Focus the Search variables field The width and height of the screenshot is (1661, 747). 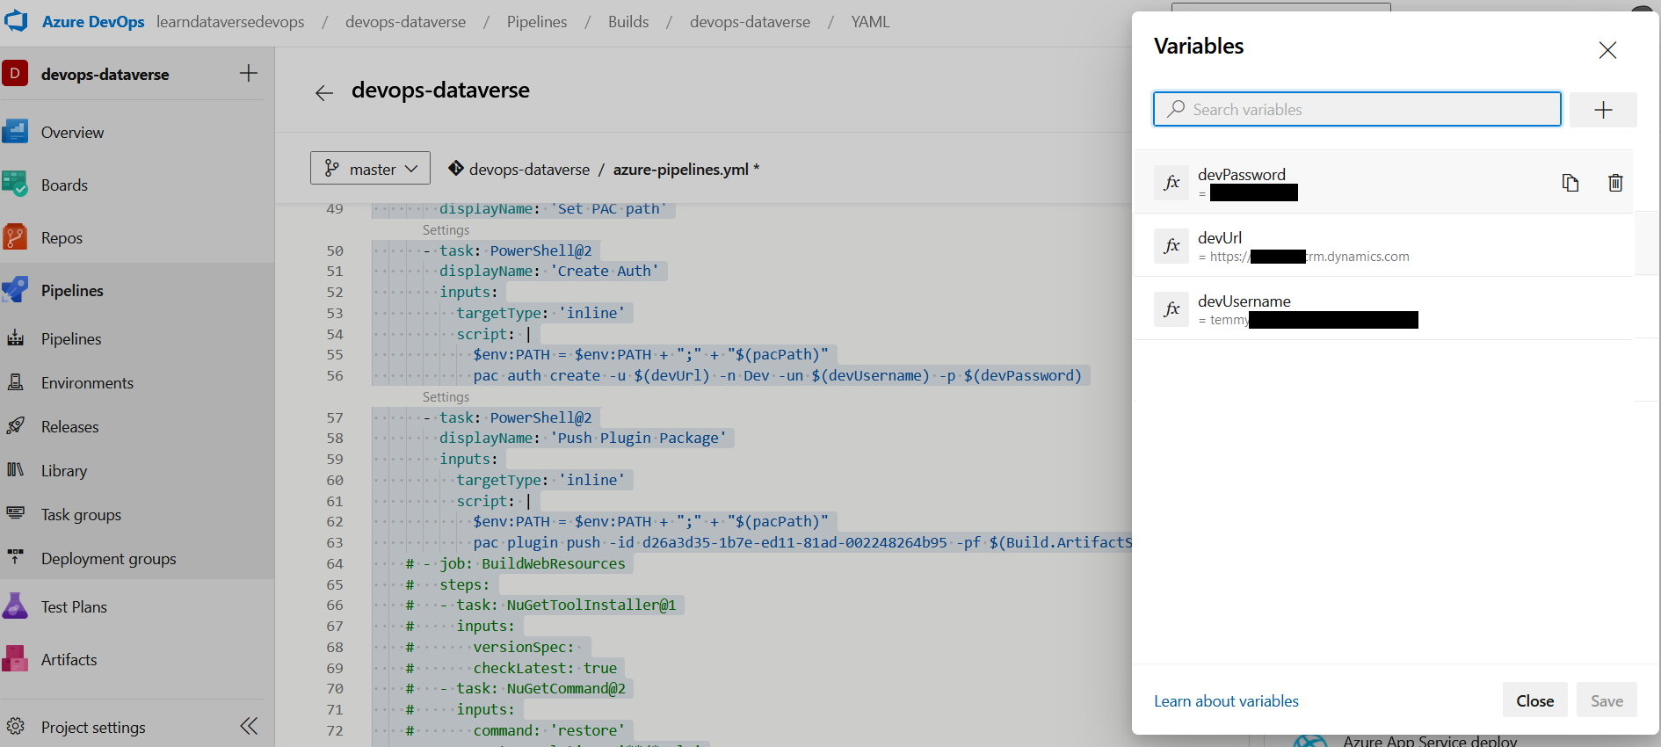click(1357, 109)
